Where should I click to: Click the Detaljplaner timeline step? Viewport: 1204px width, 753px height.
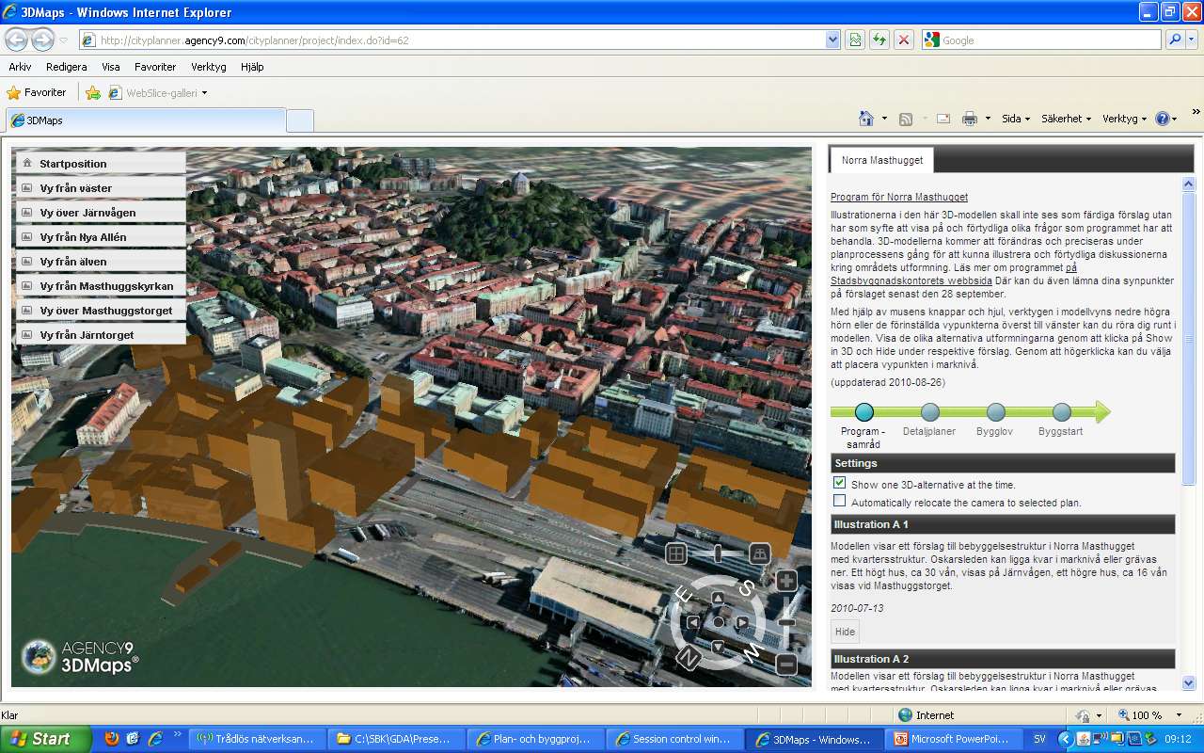click(x=929, y=411)
